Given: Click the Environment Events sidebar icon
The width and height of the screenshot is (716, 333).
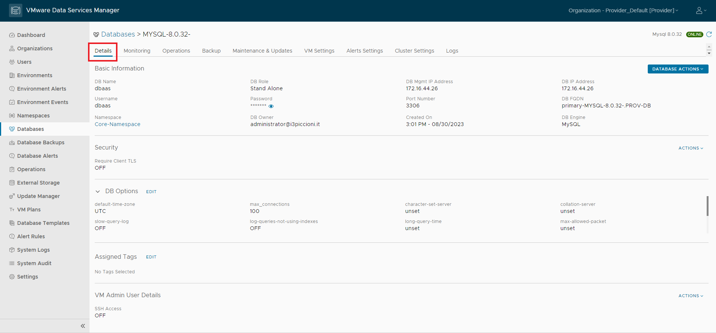Looking at the screenshot, I should coord(12,102).
